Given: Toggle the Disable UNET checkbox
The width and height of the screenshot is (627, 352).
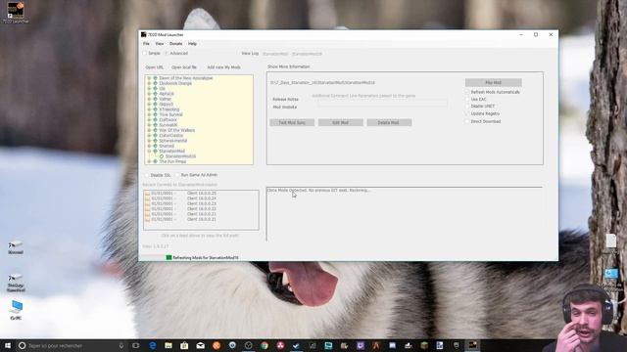Looking at the screenshot, I should (467, 107).
